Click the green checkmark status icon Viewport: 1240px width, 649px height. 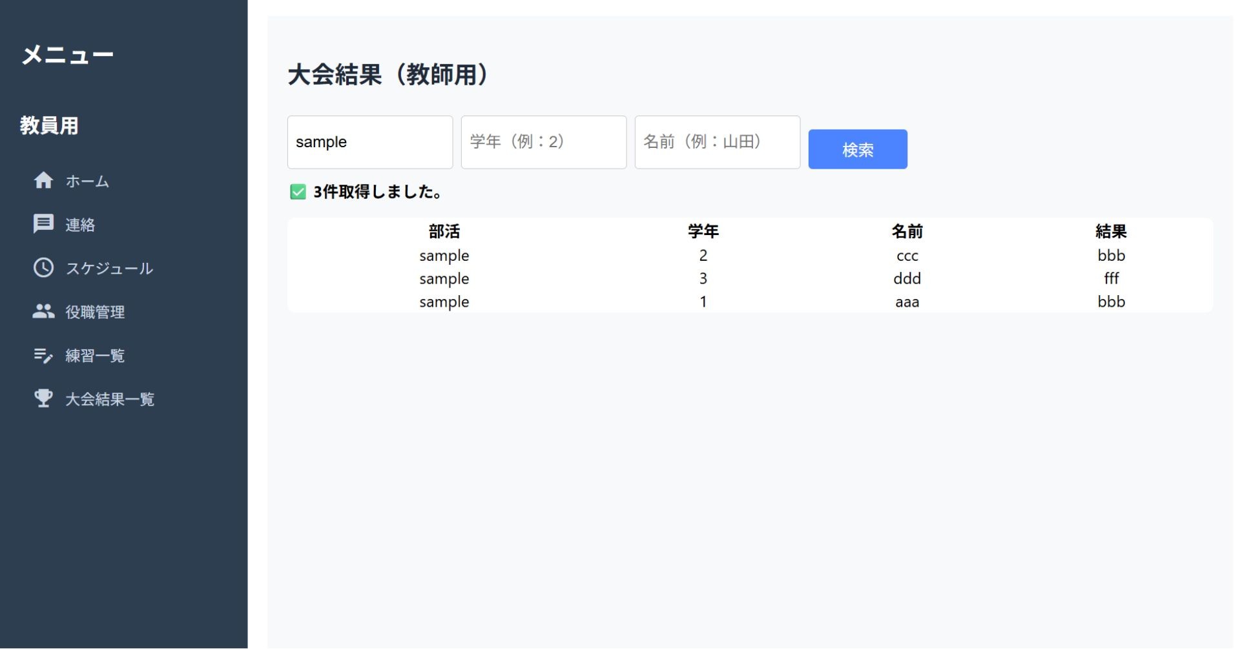(298, 192)
